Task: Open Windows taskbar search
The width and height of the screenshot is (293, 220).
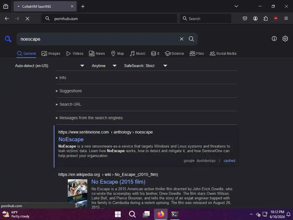Action: tap(132, 214)
